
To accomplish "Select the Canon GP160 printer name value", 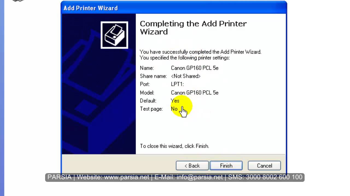I will (x=194, y=68).
